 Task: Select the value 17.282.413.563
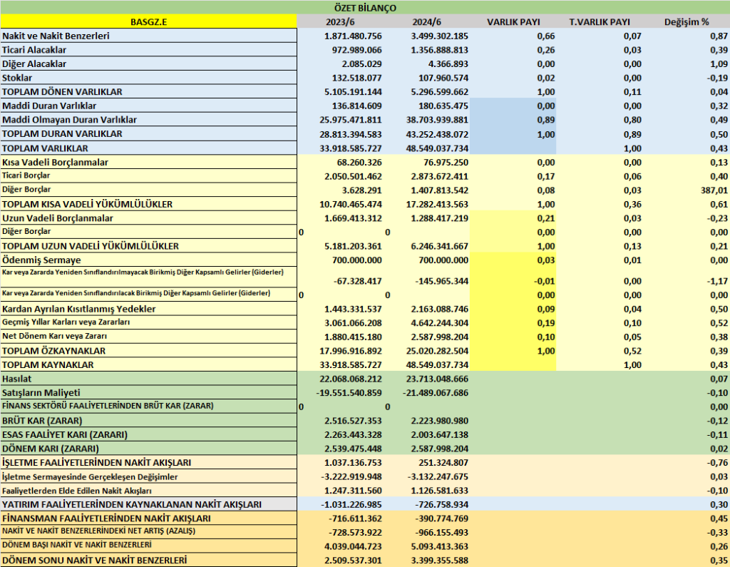(437, 204)
